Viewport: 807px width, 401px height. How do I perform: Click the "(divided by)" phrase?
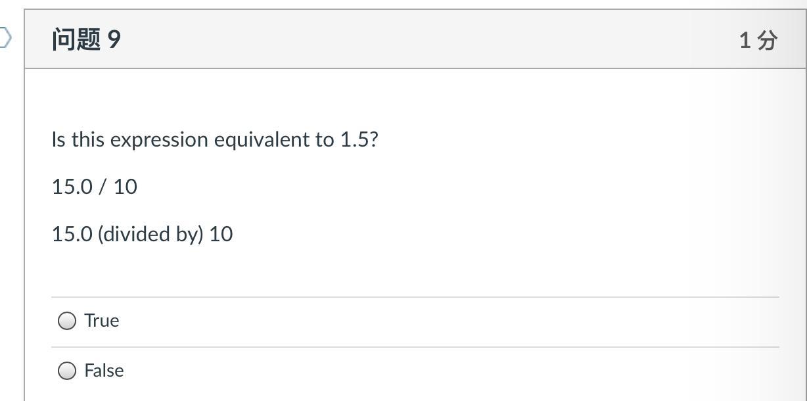(150, 234)
